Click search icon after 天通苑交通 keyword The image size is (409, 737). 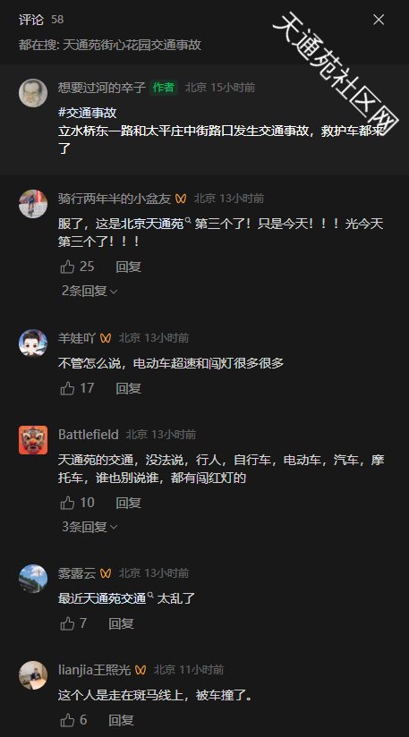150,596
